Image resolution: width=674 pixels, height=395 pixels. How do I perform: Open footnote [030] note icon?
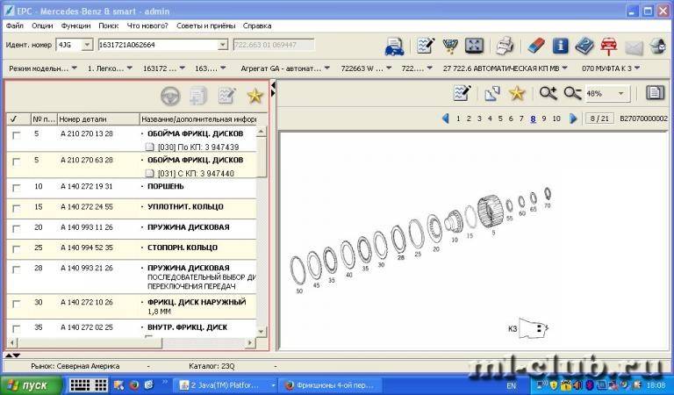click(149, 147)
